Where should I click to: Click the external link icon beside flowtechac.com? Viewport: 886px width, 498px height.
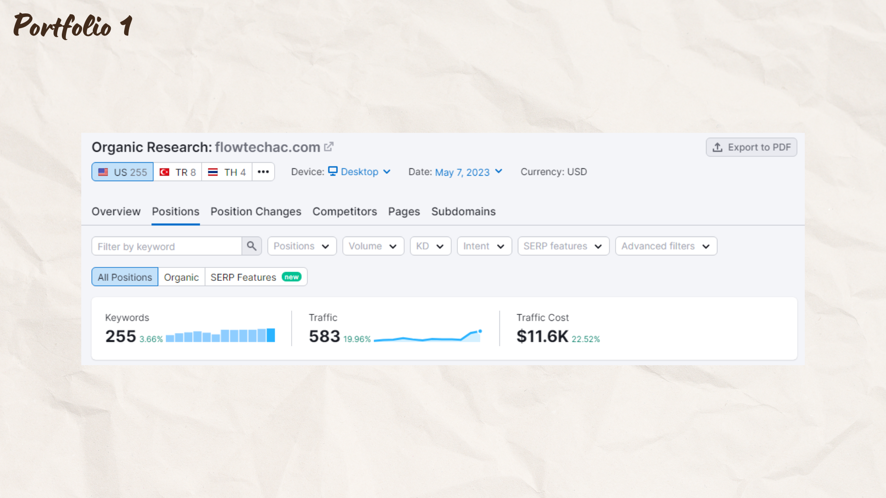coord(329,147)
